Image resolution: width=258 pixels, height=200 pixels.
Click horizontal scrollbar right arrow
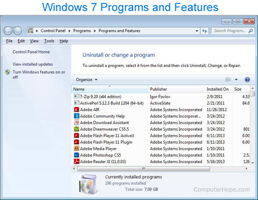click(246, 169)
